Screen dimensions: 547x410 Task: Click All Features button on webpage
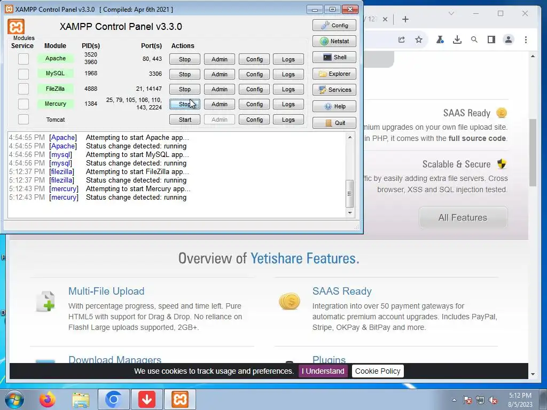pyautogui.click(x=463, y=218)
